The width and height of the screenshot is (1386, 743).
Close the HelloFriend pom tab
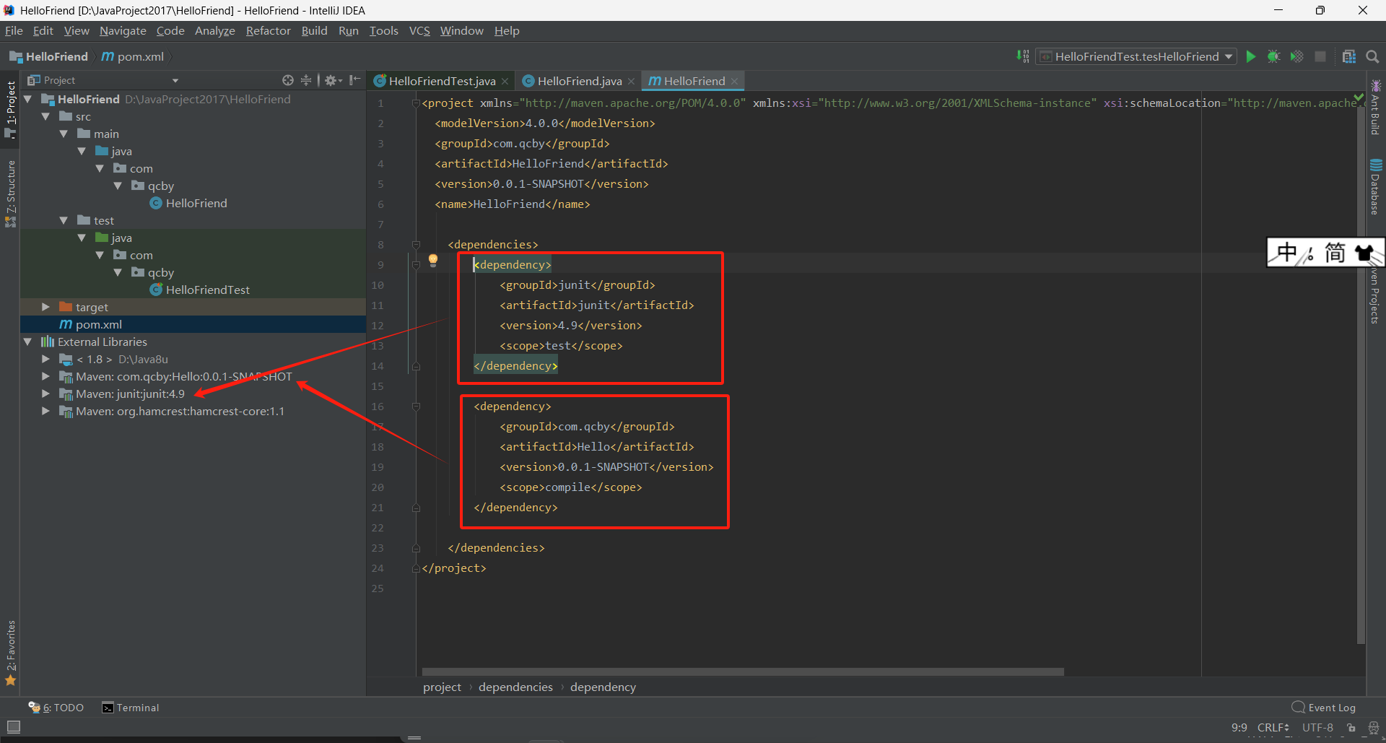click(734, 82)
